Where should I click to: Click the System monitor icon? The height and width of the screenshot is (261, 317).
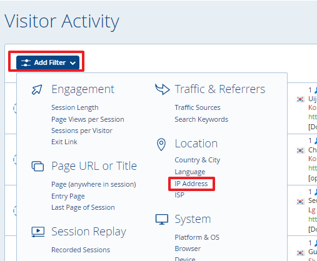(x=162, y=219)
